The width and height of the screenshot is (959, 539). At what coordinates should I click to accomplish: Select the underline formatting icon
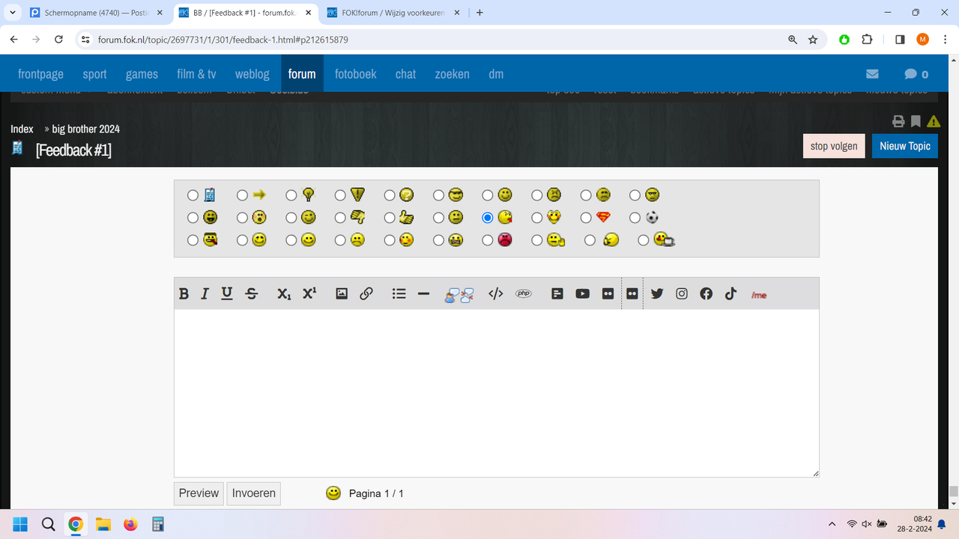tap(226, 293)
